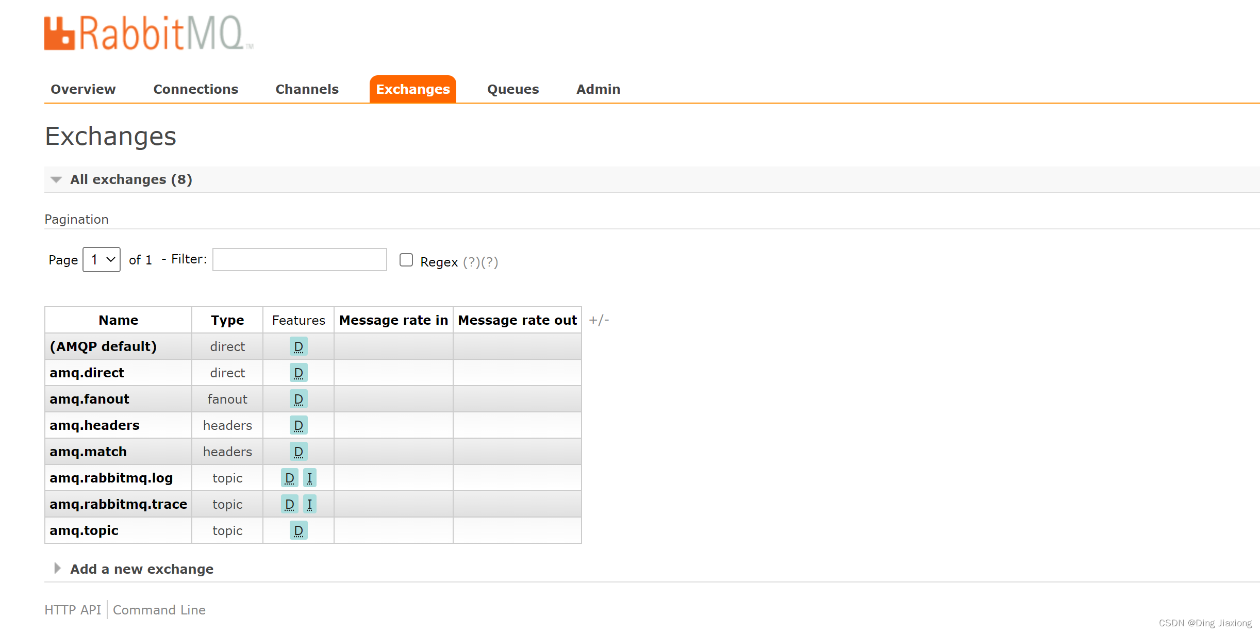Open the Channels tab

tap(307, 89)
